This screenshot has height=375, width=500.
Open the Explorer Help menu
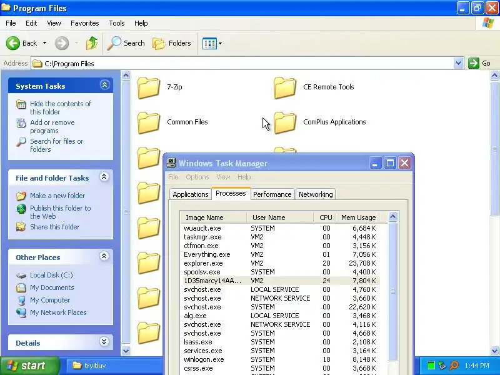141,23
